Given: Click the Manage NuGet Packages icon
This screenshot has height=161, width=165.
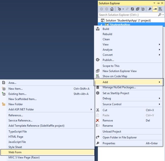Looking at the screenshot, I should click(x=98, y=87).
